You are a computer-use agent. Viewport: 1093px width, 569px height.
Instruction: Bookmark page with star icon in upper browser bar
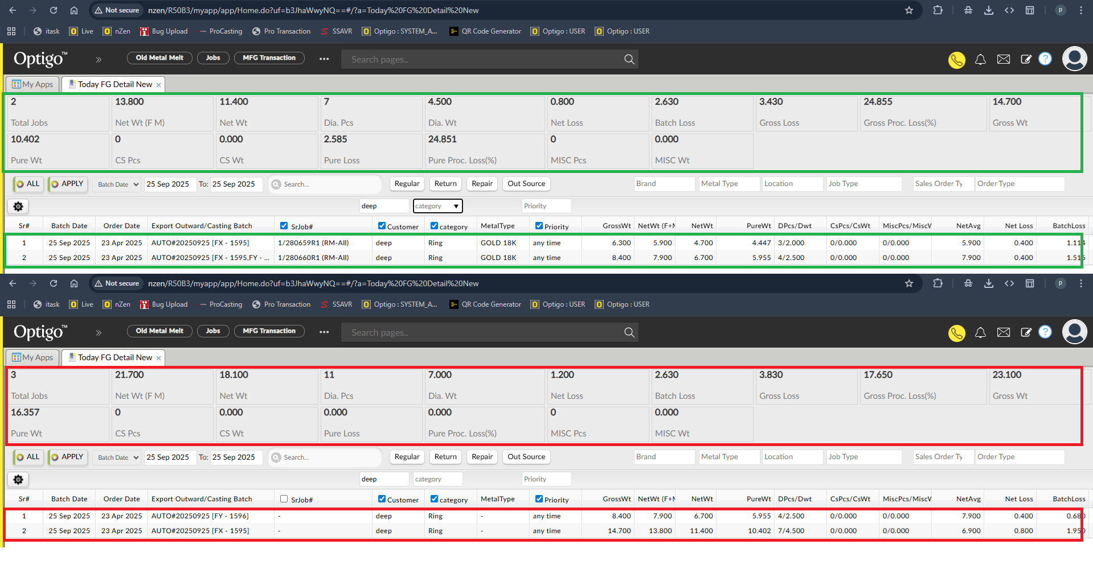909,10
